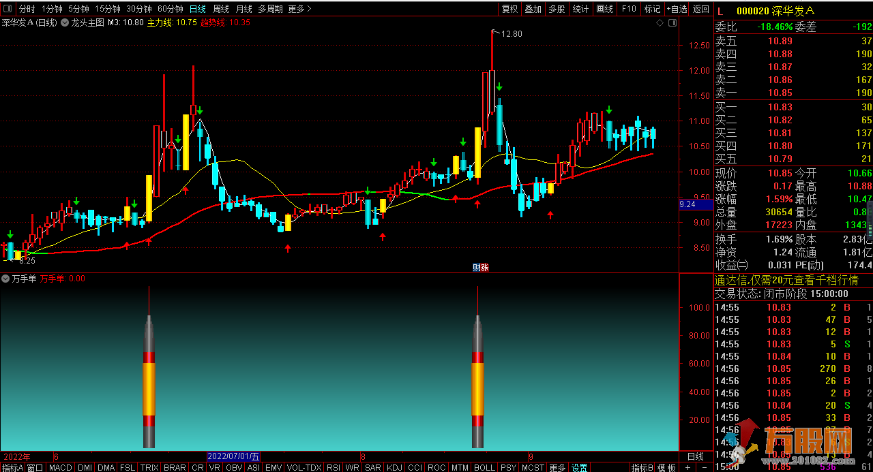Select the KDJ indicator tab
This screenshot has height=472, width=873.
394,467
